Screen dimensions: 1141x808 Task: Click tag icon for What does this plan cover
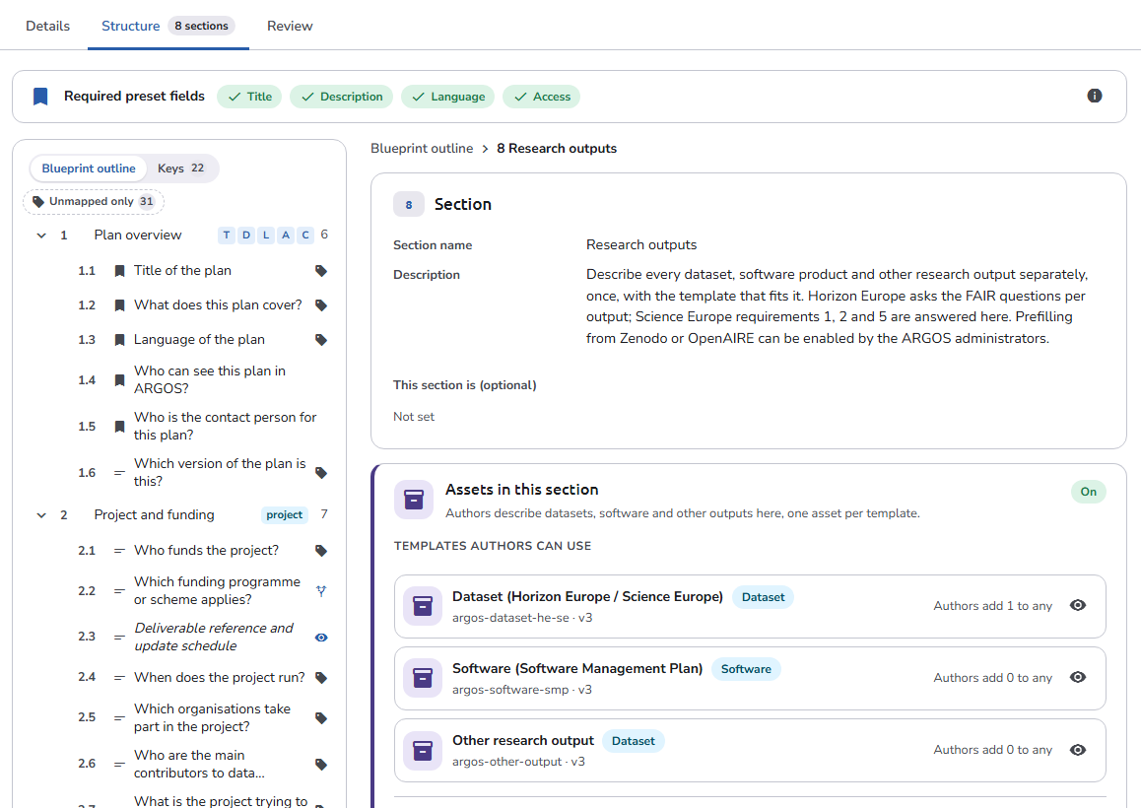(321, 305)
